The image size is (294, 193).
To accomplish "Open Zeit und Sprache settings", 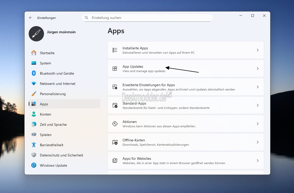I will pyautogui.click(x=53, y=124).
